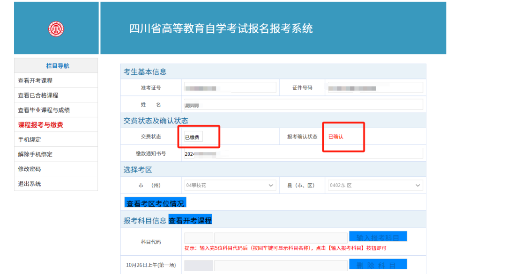Click the red circular logo emblem
Screen dimensions: 506x274
click(56, 29)
